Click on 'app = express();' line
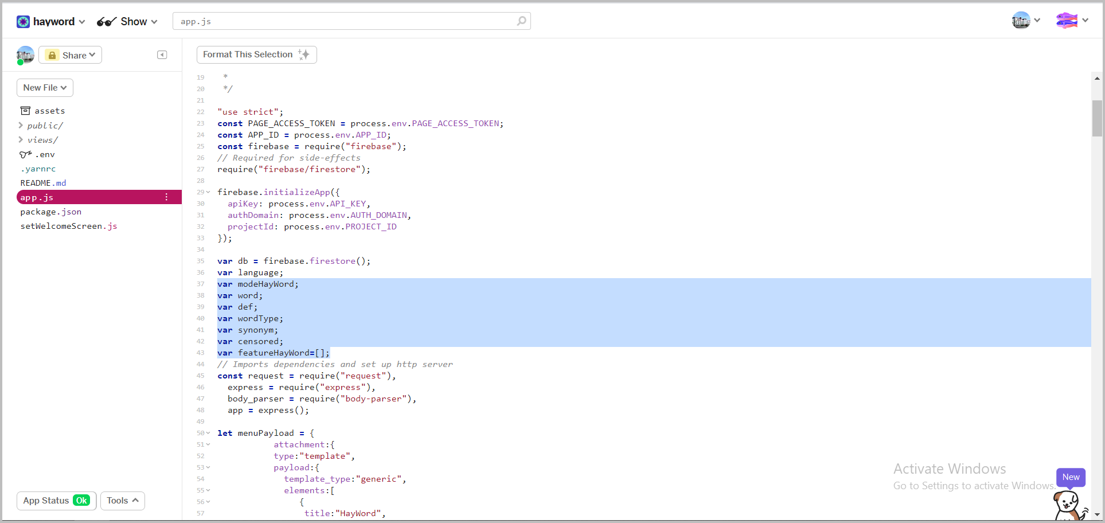This screenshot has height=523, width=1105. pyautogui.click(x=268, y=410)
